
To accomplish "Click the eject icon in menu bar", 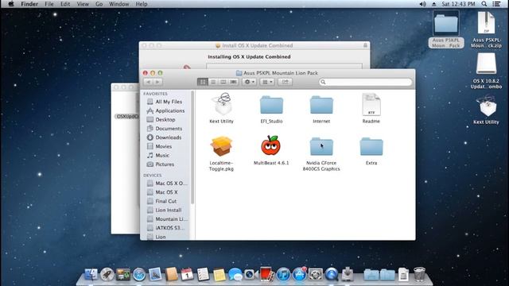I will tap(434, 4).
